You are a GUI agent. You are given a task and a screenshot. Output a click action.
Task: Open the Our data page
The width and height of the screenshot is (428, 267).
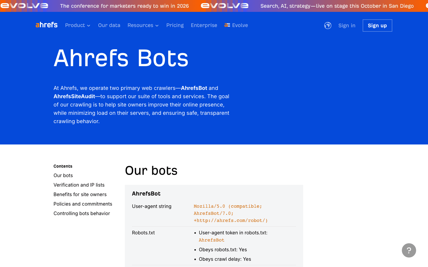click(109, 25)
